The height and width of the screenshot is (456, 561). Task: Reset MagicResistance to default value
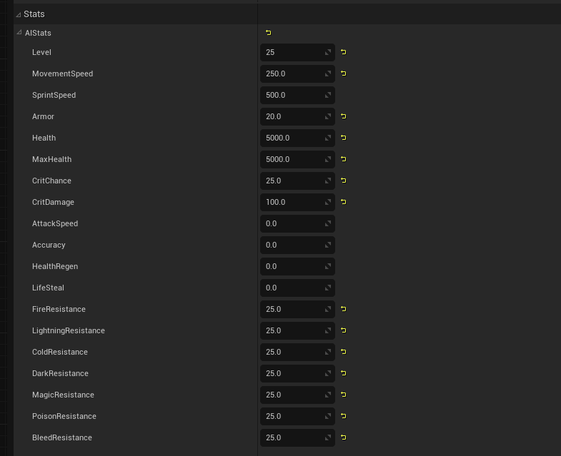click(344, 395)
